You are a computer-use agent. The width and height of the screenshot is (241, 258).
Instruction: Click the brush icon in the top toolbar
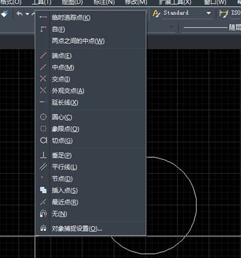[x=4, y=14]
